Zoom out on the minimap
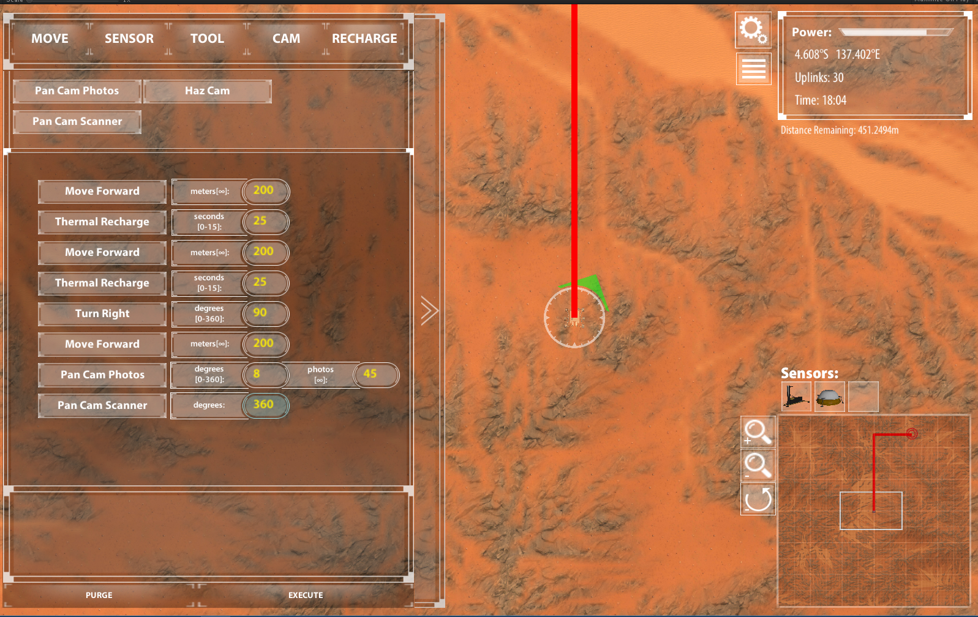The width and height of the screenshot is (978, 617). point(758,466)
